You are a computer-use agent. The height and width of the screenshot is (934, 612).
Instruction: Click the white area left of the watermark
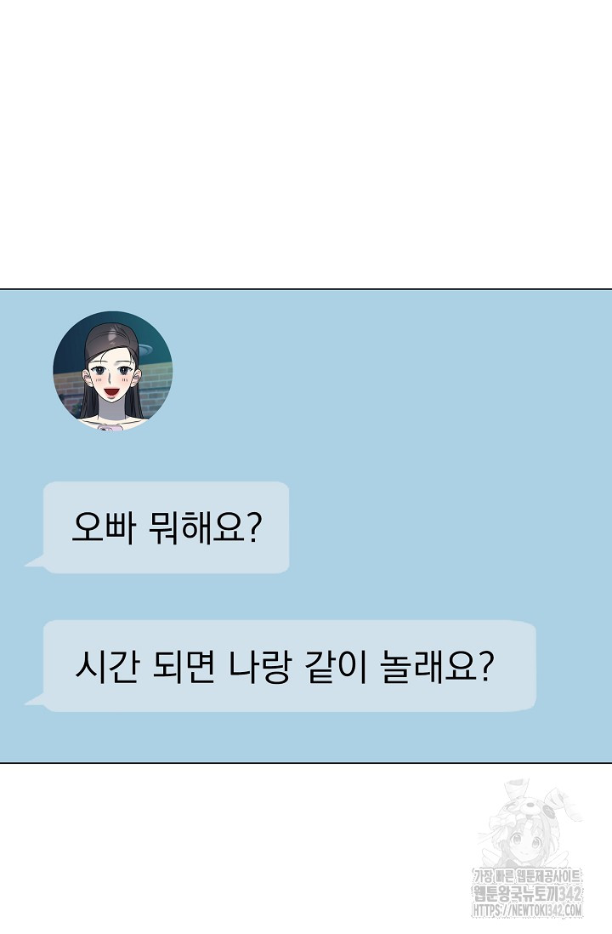(x=238, y=846)
